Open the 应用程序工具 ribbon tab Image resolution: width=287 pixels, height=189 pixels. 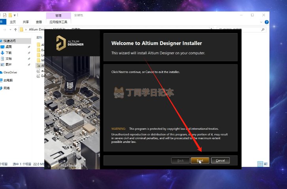(59, 22)
